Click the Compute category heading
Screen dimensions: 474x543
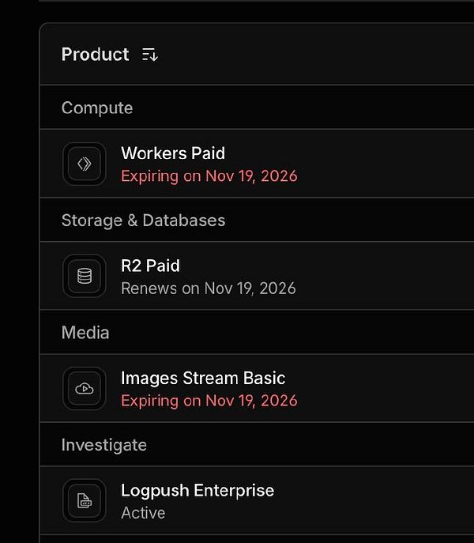(x=97, y=108)
